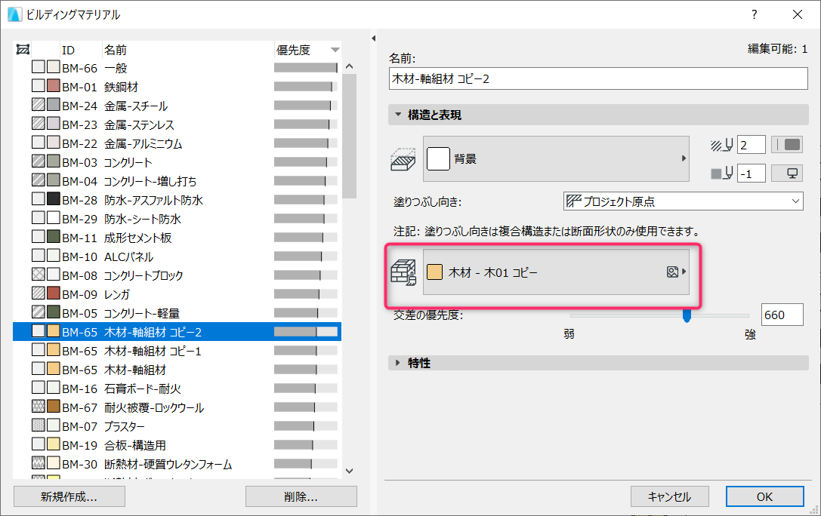Open the プロジェクト原点 fill orientation dropdown
821x516 pixels.
[x=684, y=201]
